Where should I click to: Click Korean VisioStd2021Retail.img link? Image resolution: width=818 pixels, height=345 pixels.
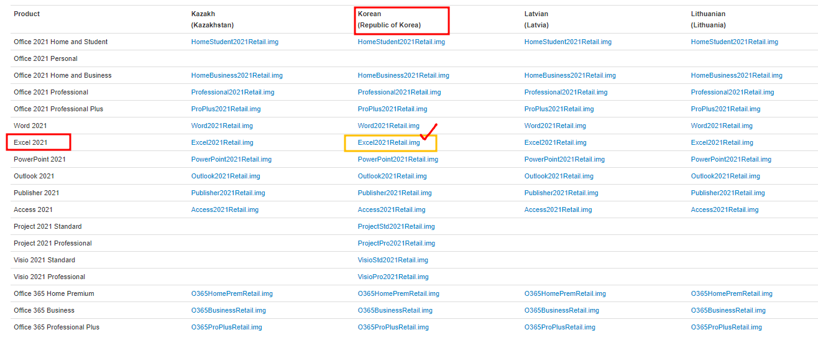(x=393, y=260)
